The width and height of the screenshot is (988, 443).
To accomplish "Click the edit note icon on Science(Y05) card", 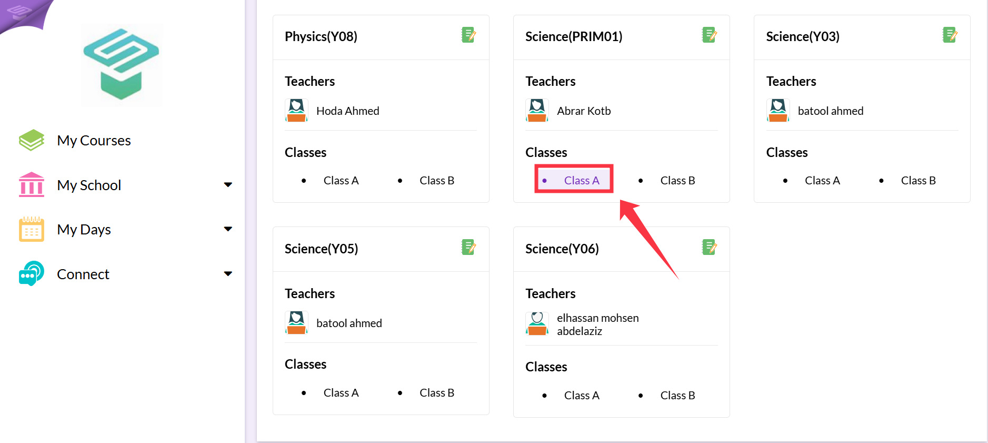I will [468, 247].
